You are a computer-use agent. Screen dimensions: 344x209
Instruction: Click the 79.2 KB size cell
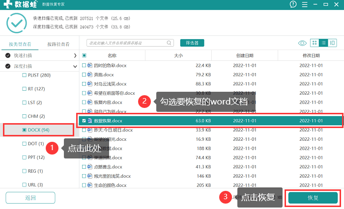coord(203,75)
